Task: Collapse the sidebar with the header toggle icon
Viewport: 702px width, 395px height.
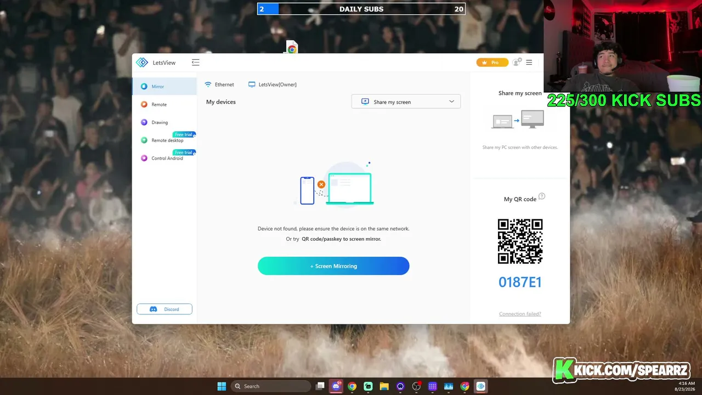Action: coord(195,63)
